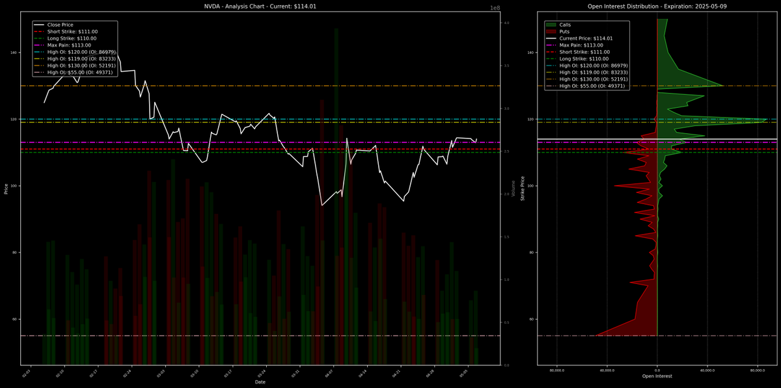Click the 1e8 volume scale multiplier label
The height and width of the screenshot is (388, 781).
495,8
